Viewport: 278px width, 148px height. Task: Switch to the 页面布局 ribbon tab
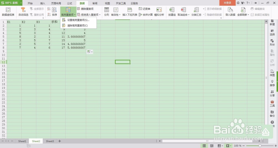coord(56,3)
